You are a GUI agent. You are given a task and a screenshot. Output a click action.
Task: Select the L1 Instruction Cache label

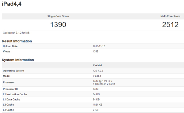pyautogui.click(x=15, y=94)
